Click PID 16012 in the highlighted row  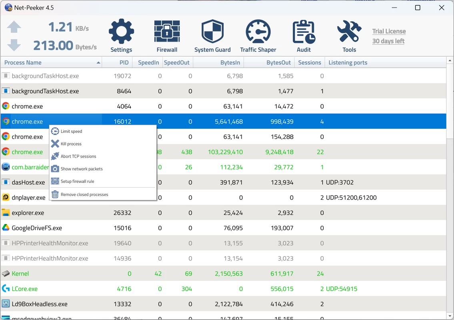point(122,122)
